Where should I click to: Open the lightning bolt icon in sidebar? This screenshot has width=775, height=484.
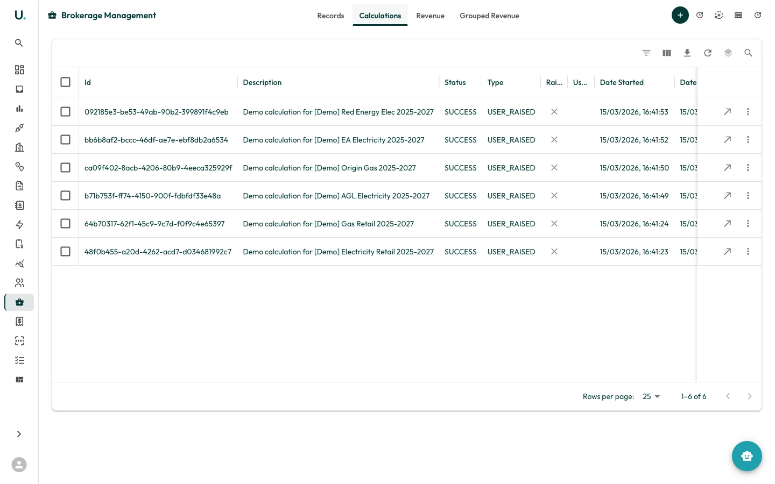pos(19,225)
